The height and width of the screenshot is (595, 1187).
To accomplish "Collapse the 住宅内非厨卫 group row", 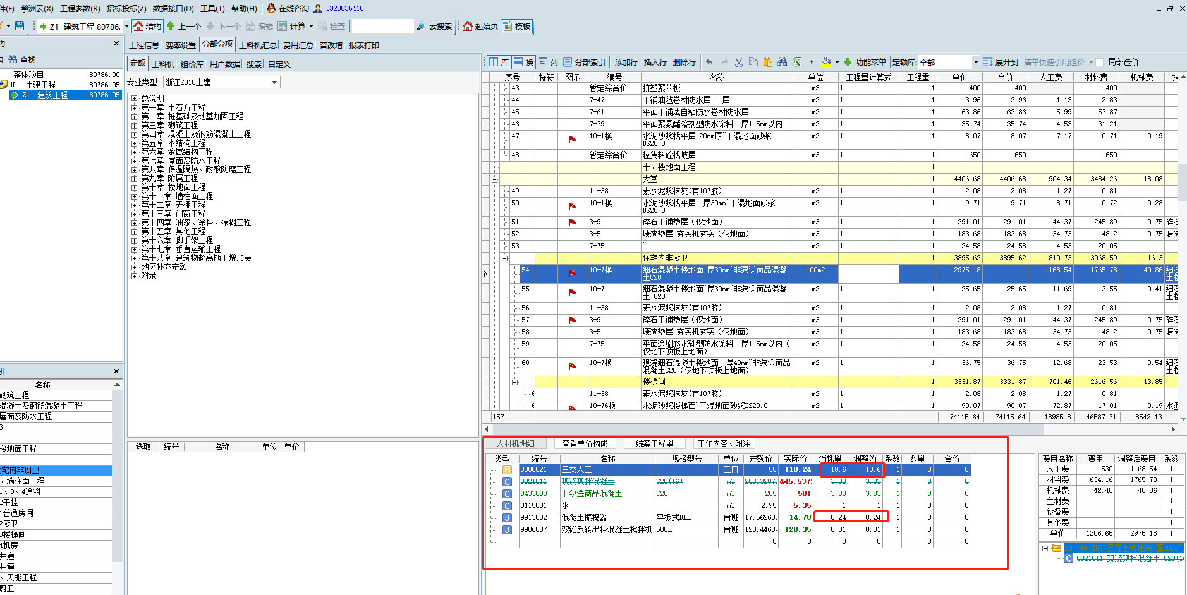I will [x=504, y=258].
